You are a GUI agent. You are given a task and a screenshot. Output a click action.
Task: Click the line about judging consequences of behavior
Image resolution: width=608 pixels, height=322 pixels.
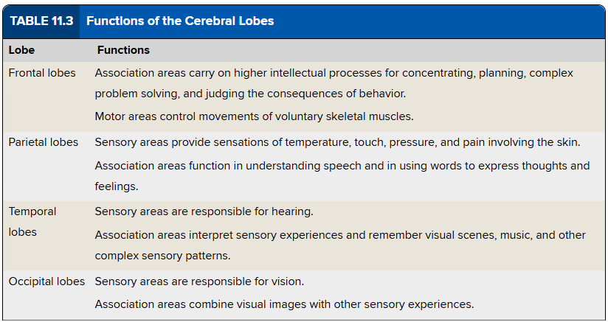pyautogui.click(x=250, y=94)
